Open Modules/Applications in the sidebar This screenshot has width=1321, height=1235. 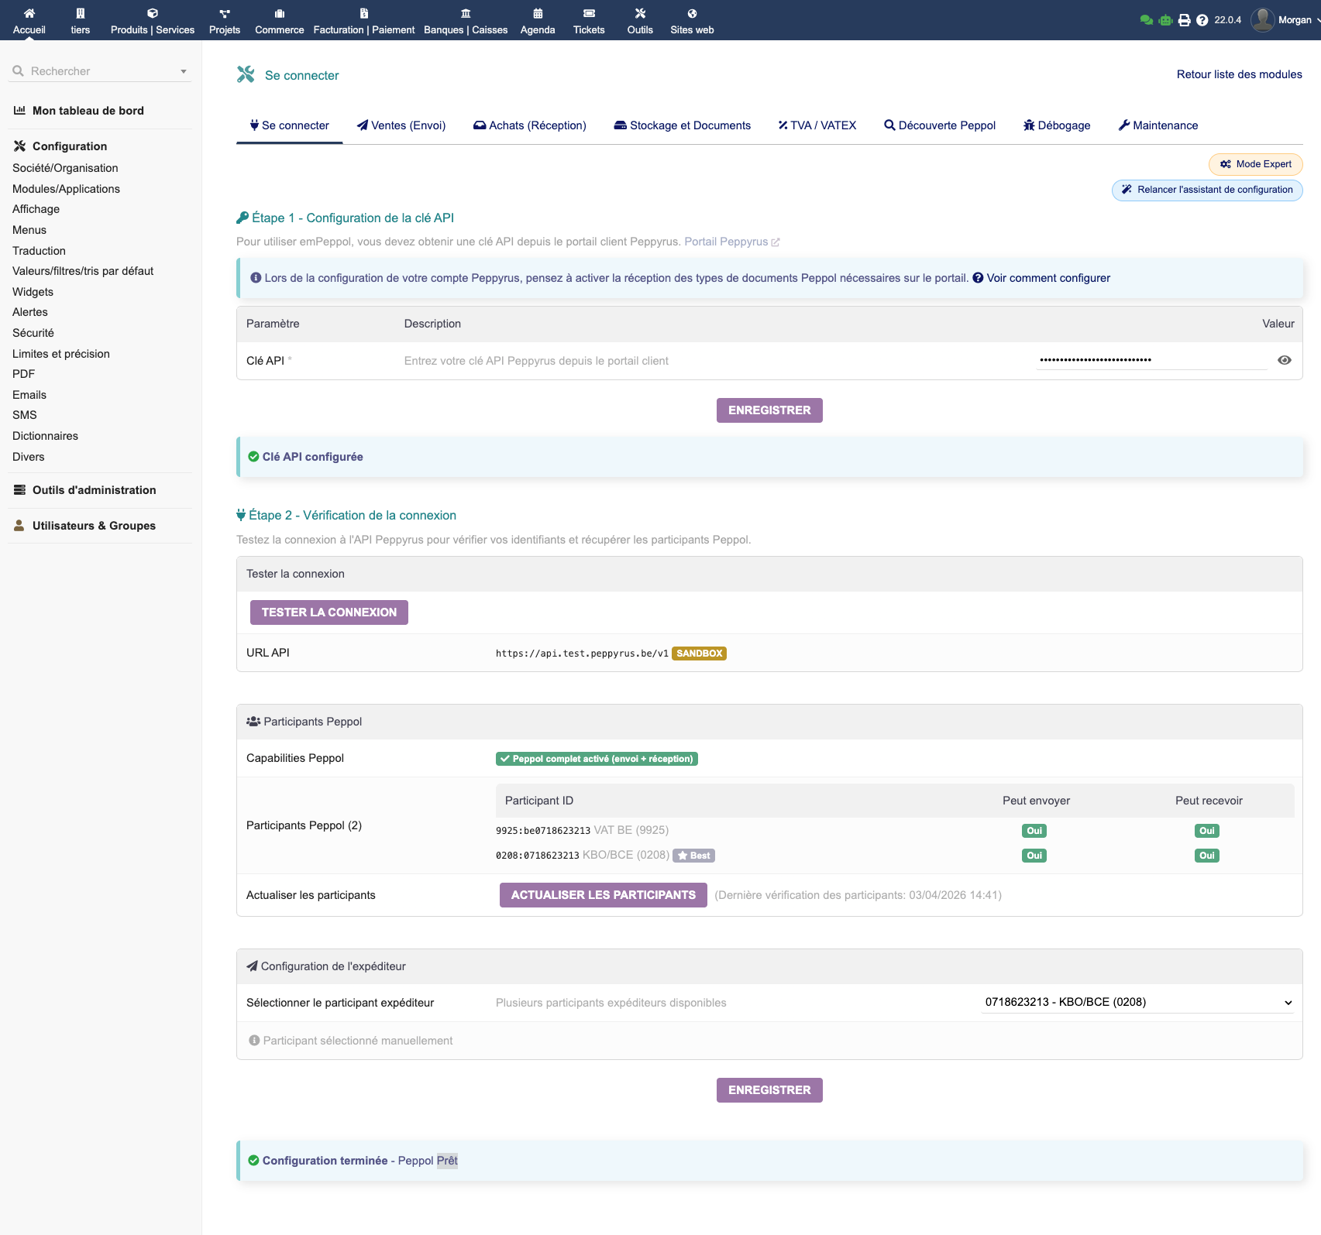[66, 189]
